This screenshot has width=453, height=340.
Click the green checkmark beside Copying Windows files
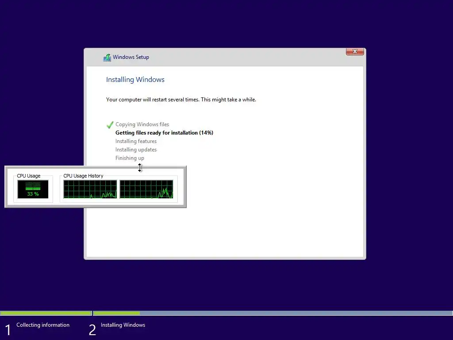tap(110, 125)
